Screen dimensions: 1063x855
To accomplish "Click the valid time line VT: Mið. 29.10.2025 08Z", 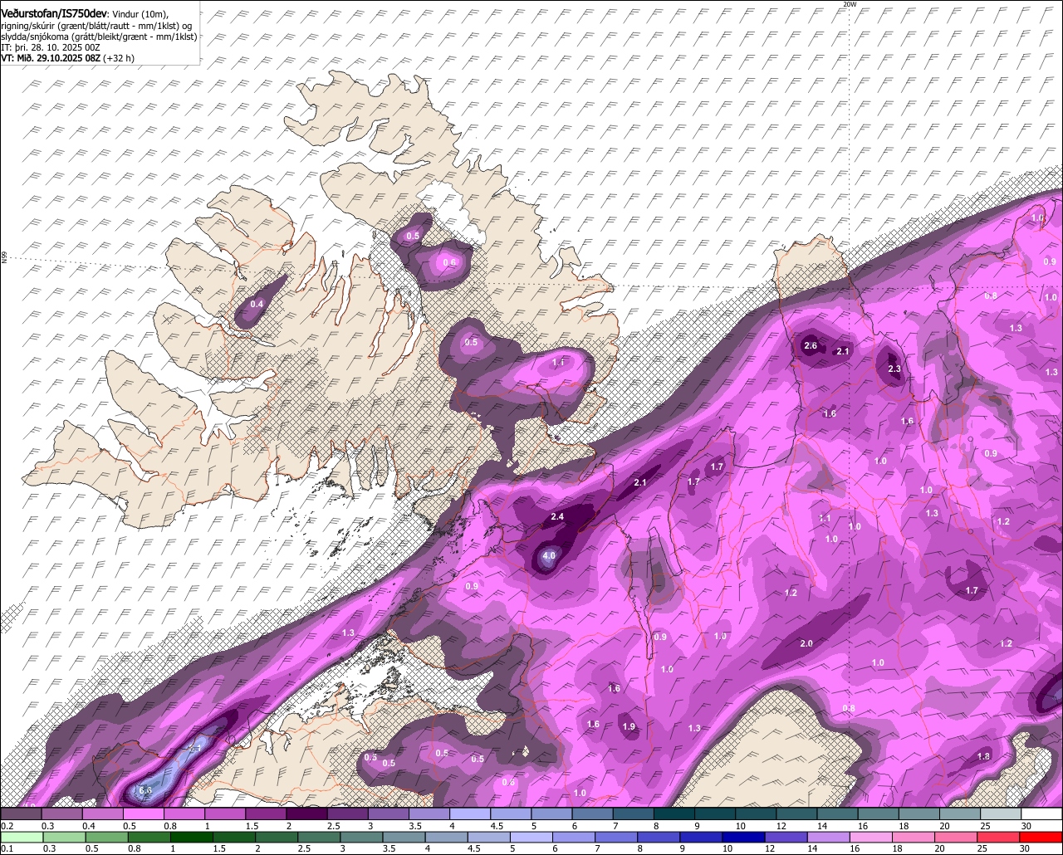I will coord(51,58).
